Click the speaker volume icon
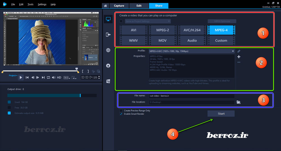Screen dimensions: 281x151 (53, 77)
